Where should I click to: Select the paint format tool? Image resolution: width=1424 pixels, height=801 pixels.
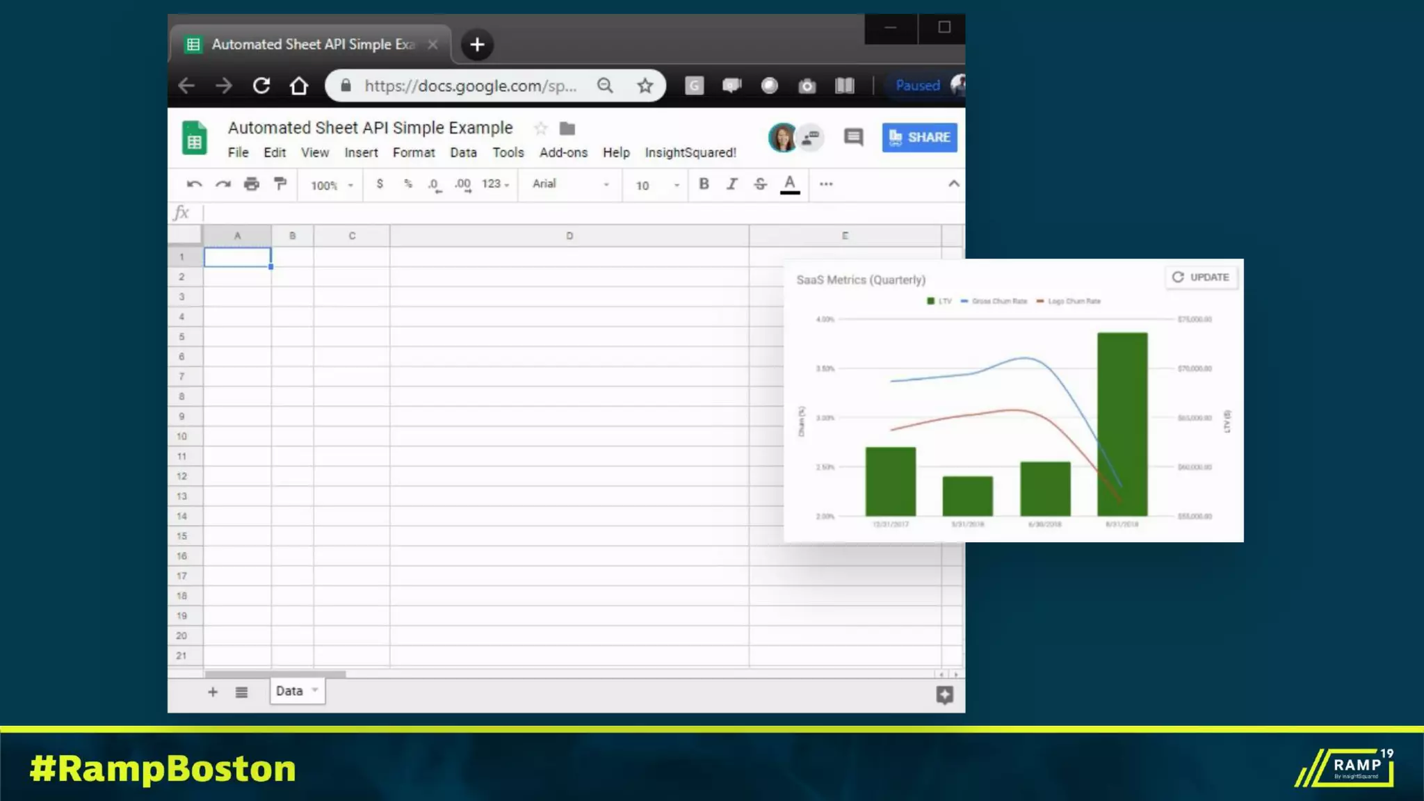coord(280,184)
